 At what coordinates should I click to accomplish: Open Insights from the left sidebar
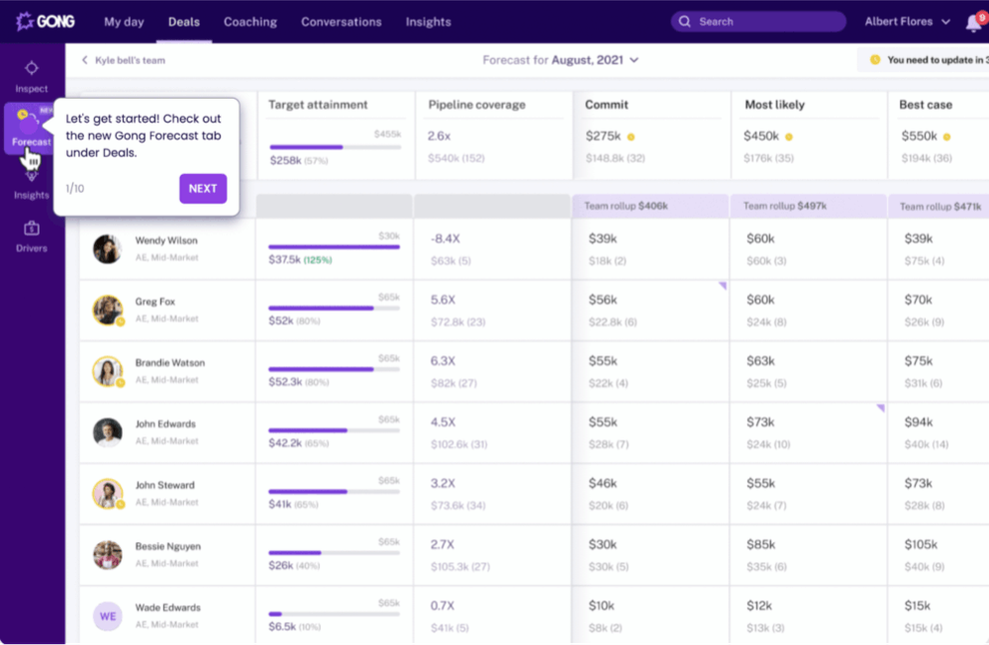(31, 185)
